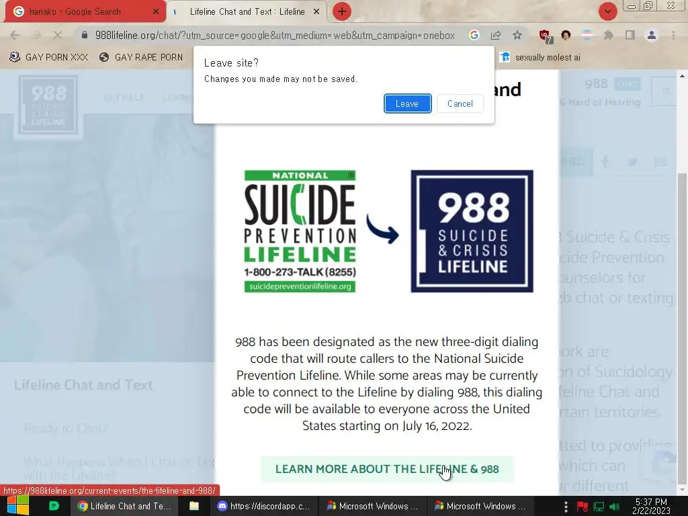Open the tab search dropdown arrow
Screen dimensions: 688x516
coord(607,11)
